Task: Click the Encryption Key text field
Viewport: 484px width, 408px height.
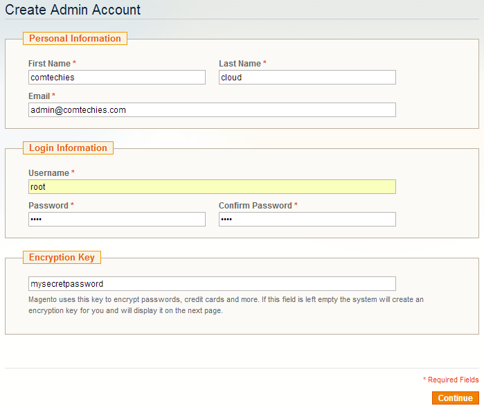Action: tap(212, 284)
